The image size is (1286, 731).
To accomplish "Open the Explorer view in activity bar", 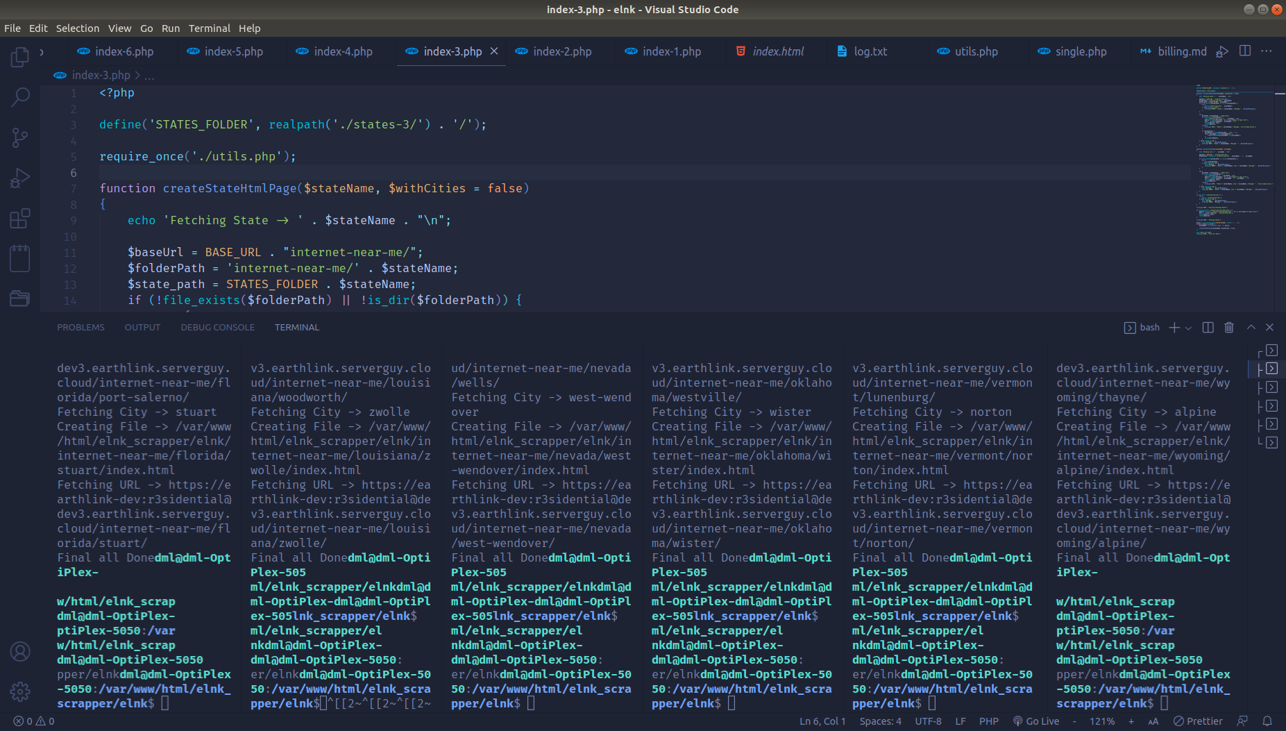I will pyautogui.click(x=20, y=57).
